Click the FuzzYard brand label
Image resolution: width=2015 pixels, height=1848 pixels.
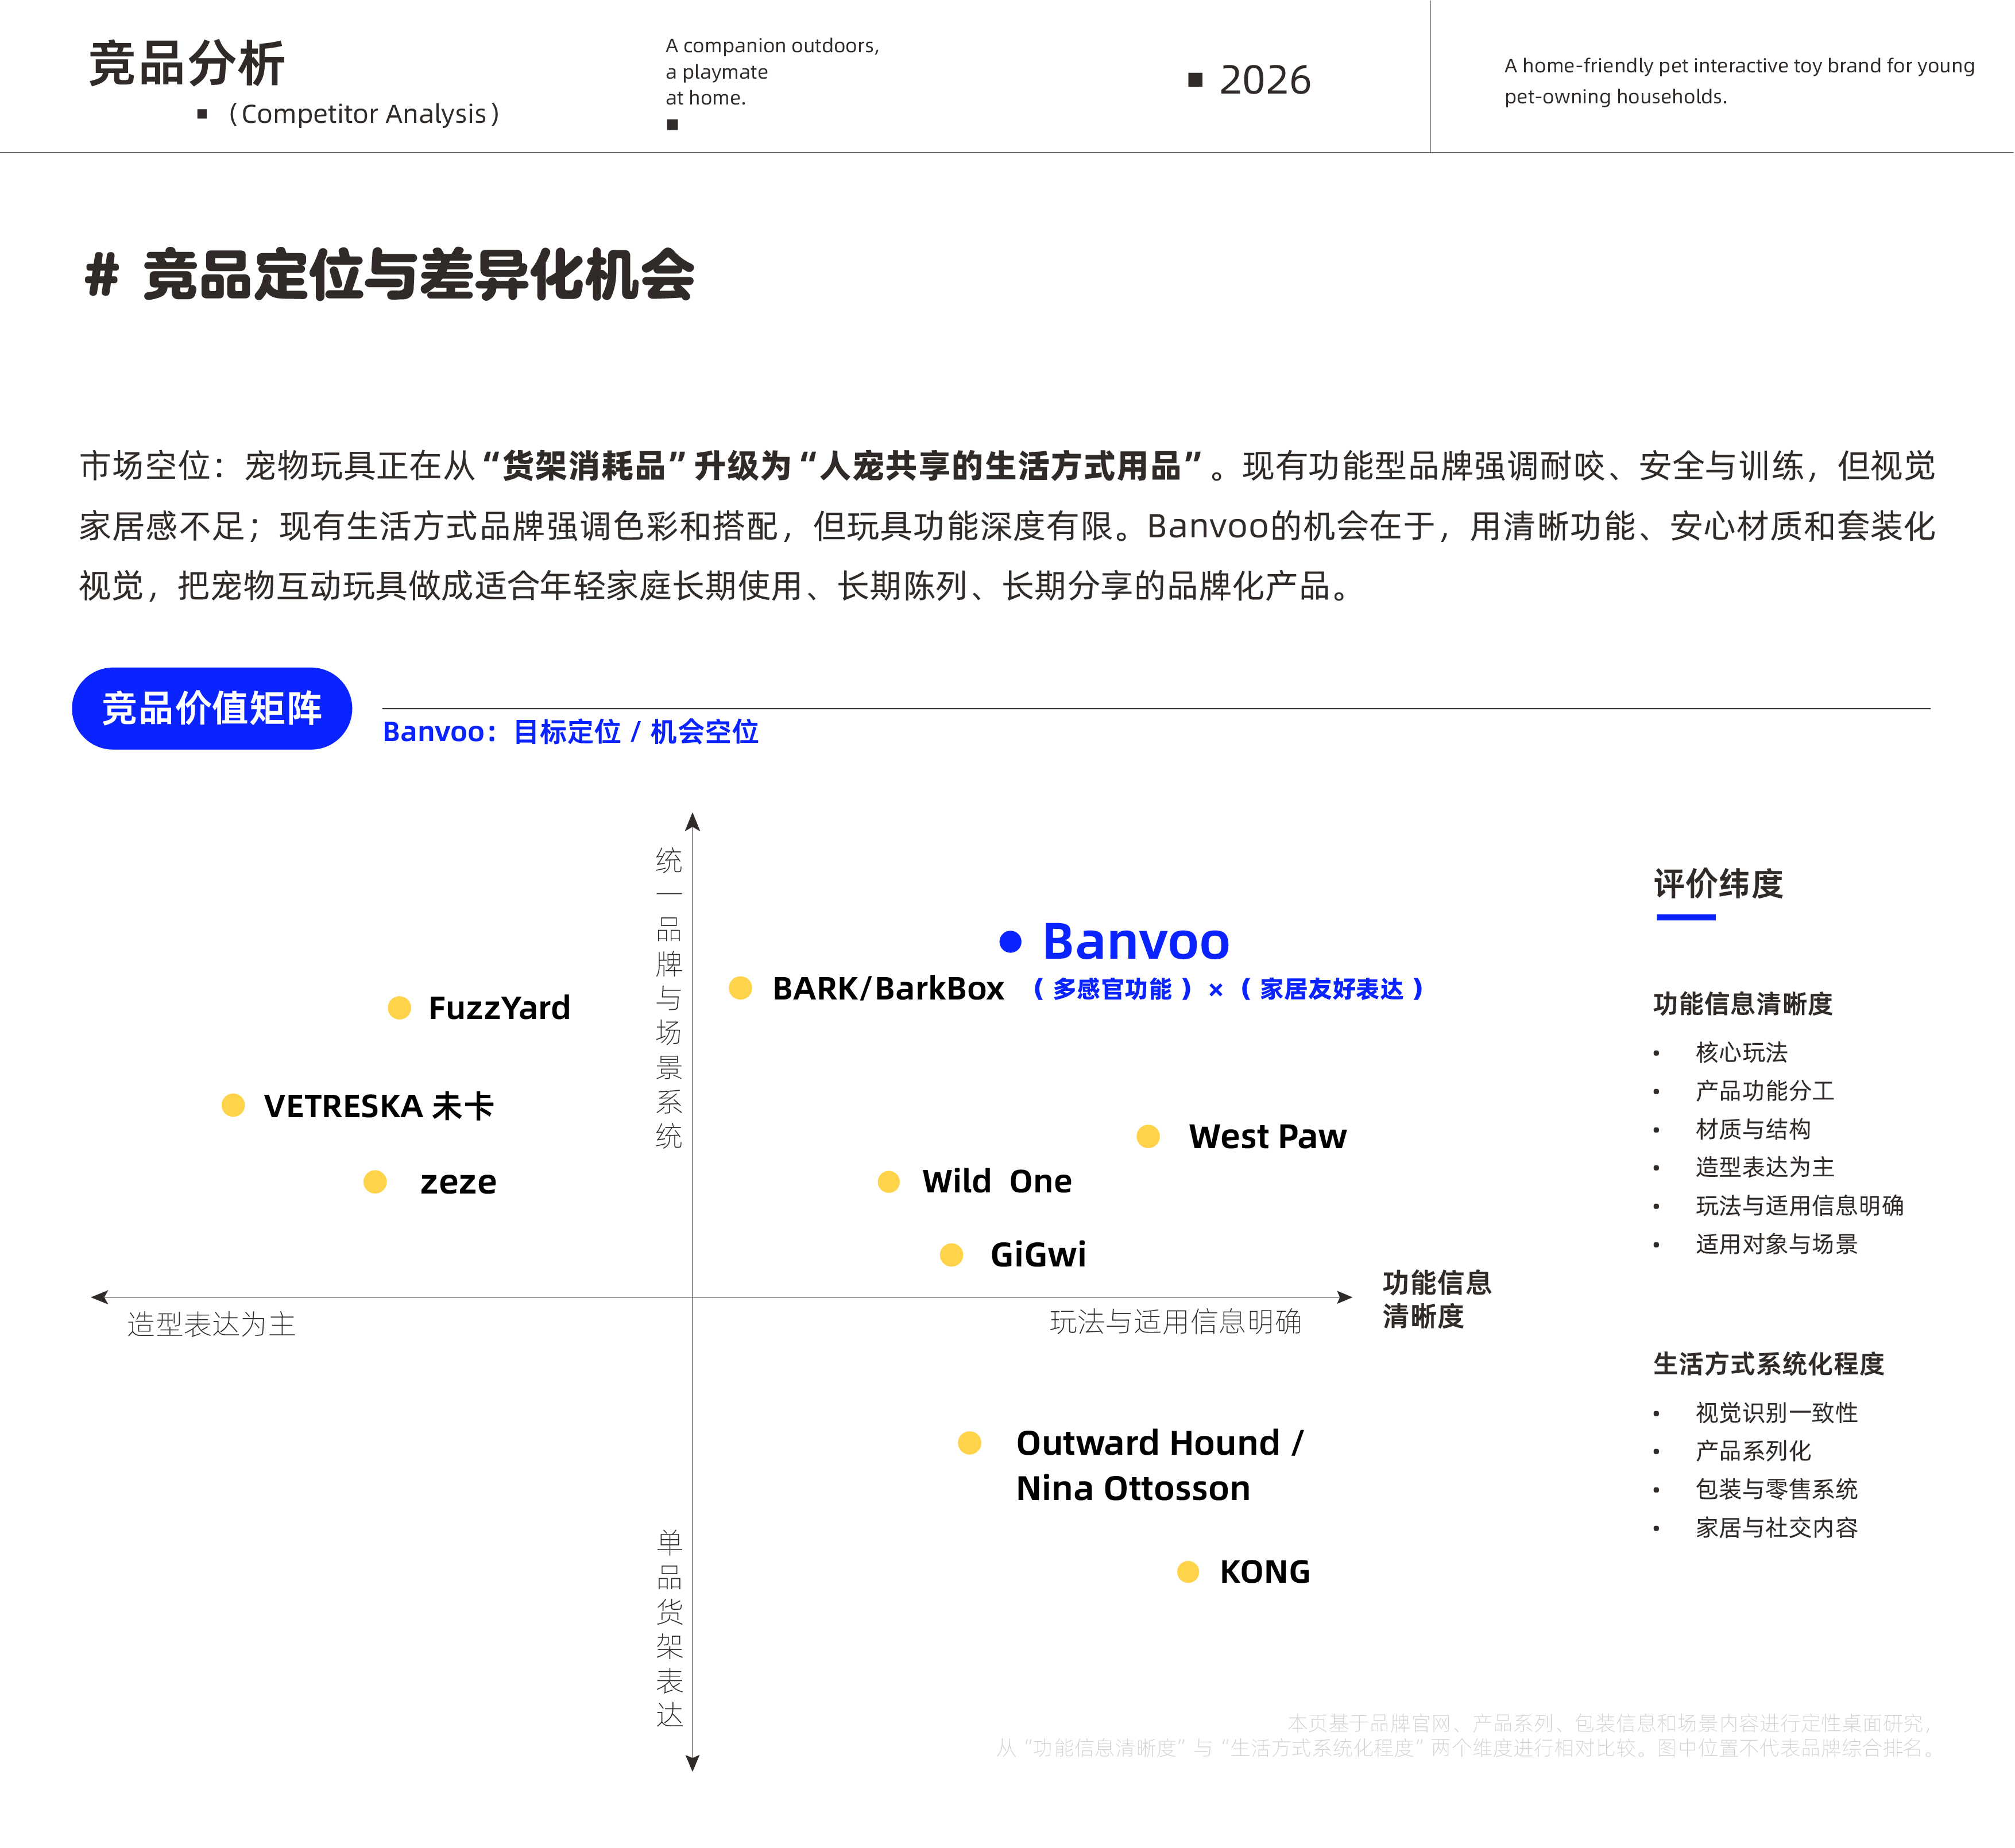click(x=499, y=1007)
